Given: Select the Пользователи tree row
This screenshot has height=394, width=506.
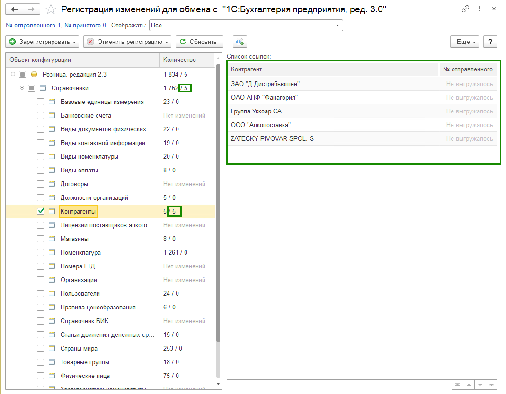Looking at the screenshot, I should point(110,293).
